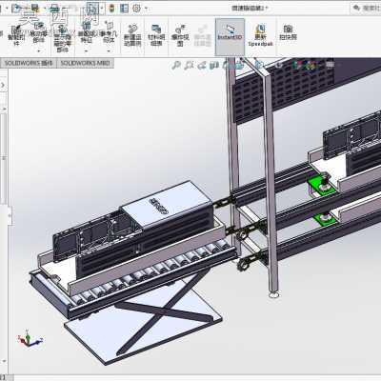The width and height of the screenshot is (381, 381).
Task: Open 材料明细表 Bill of Materials
Action: click(x=156, y=35)
